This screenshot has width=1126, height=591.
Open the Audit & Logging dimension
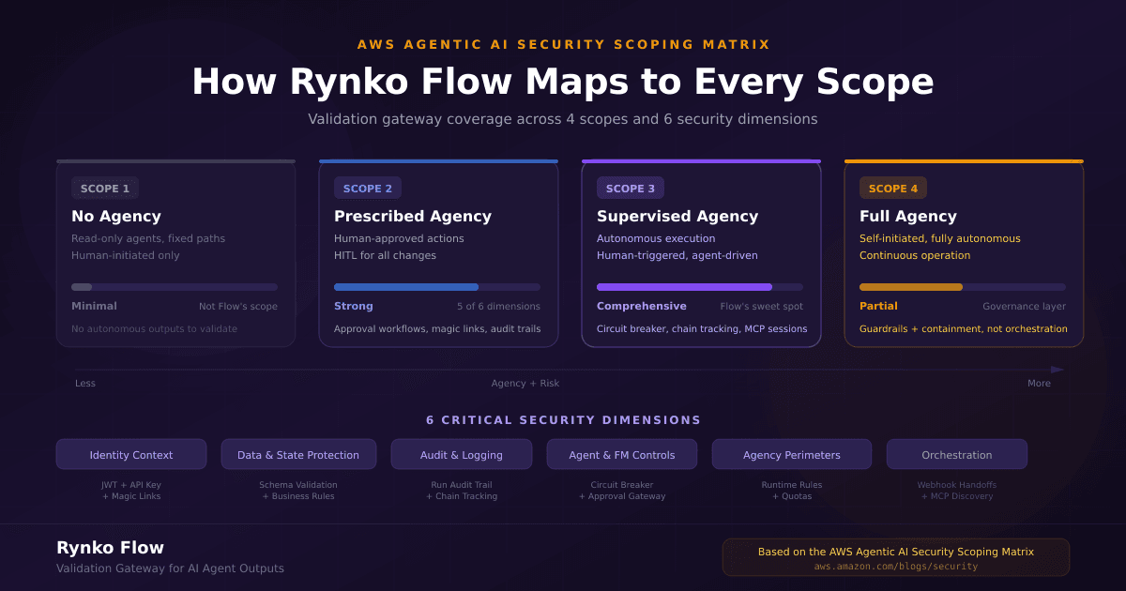tap(462, 454)
